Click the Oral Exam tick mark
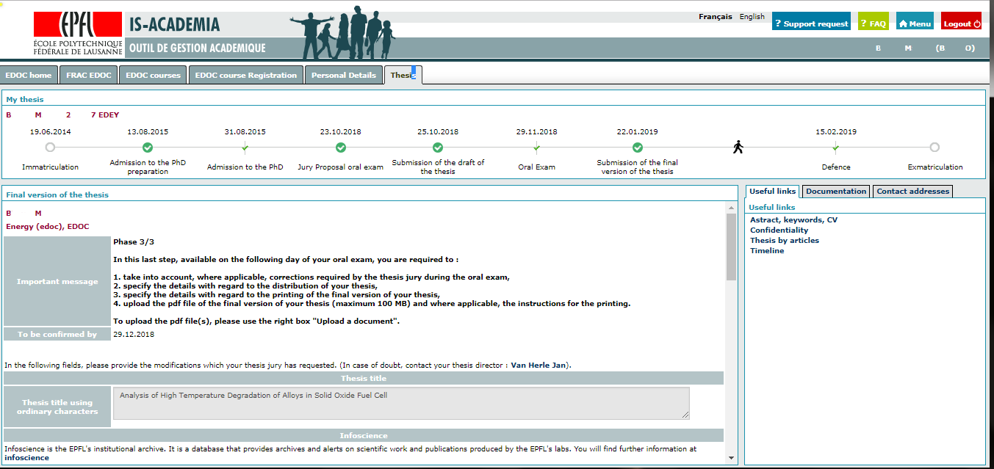The image size is (994, 469). tap(536, 148)
